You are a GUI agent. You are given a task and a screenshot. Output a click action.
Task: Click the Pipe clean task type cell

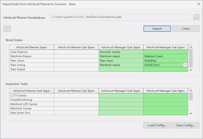click(x=121, y=61)
